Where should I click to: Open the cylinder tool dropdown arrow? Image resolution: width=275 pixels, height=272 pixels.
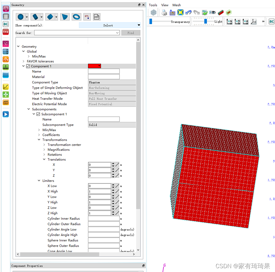[41, 17]
